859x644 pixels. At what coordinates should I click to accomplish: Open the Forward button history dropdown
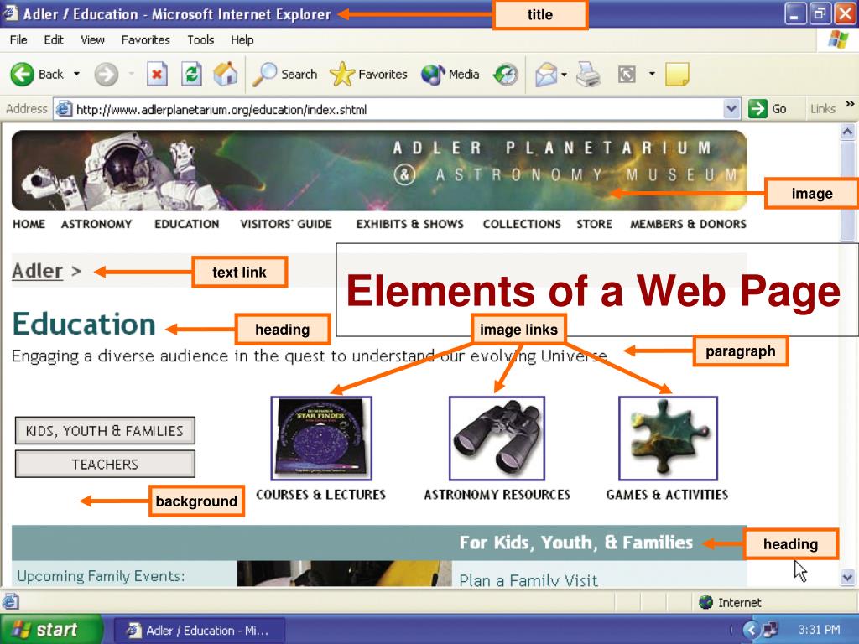(x=131, y=74)
